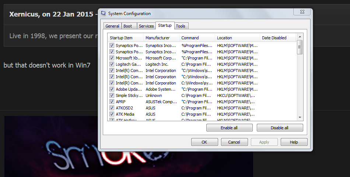The image size is (350, 177).
Task: Select the Startup tab
Action: tap(165, 25)
